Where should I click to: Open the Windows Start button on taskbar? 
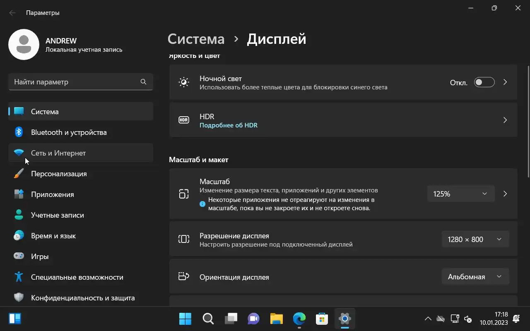(185, 319)
